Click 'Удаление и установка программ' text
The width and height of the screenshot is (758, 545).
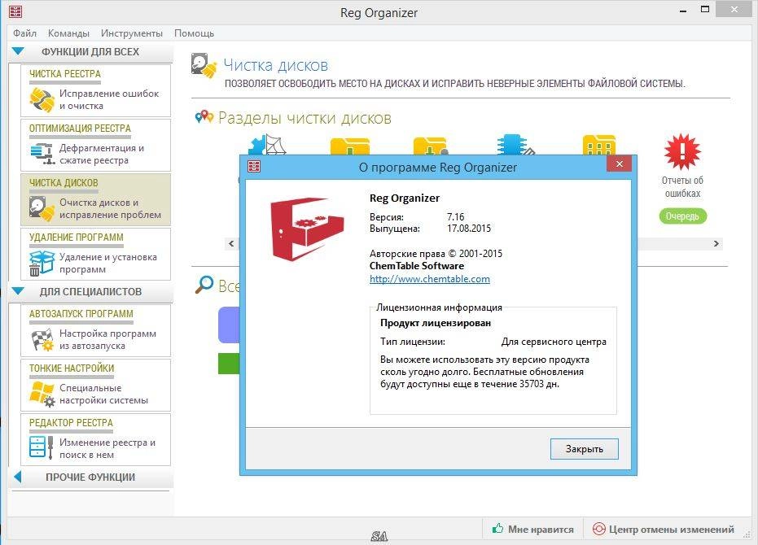(x=107, y=263)
